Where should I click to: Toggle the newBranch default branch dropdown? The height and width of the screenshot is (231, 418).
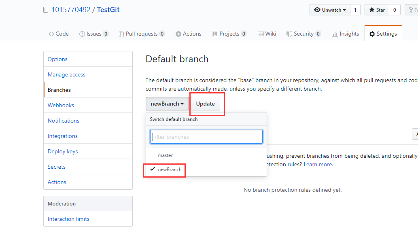tap(167, 104)
